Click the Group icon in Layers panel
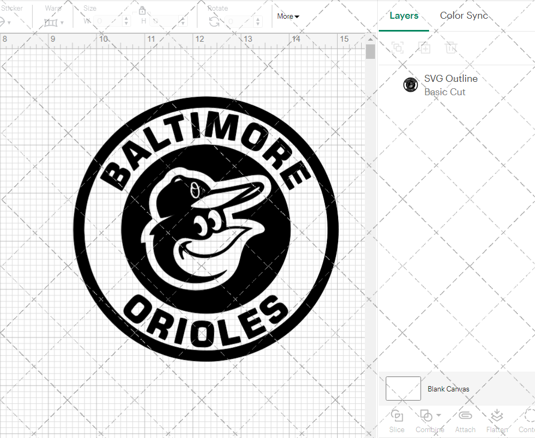This screenshot has height=438, width=535. (x=398, y=48)
